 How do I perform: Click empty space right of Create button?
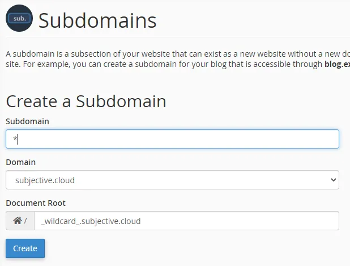click(170, 248)
